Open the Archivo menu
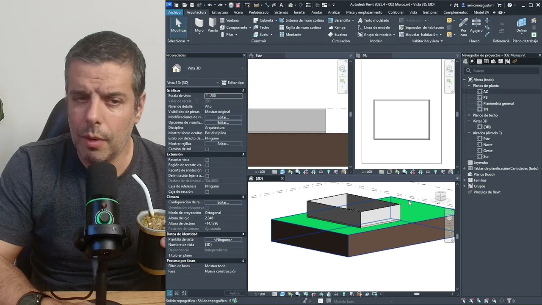This screenshot has width=542, height=305. 174,12
